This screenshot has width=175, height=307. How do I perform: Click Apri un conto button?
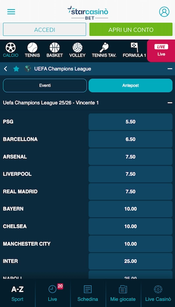coord(131,29)
